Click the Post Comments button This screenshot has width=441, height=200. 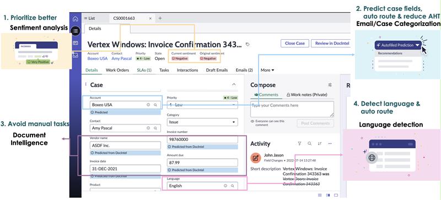pos(315,123)
